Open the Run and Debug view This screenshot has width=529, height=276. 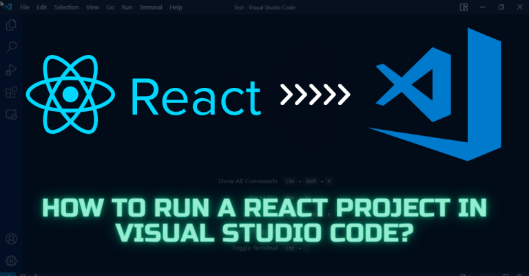click(x=11, y=69)
